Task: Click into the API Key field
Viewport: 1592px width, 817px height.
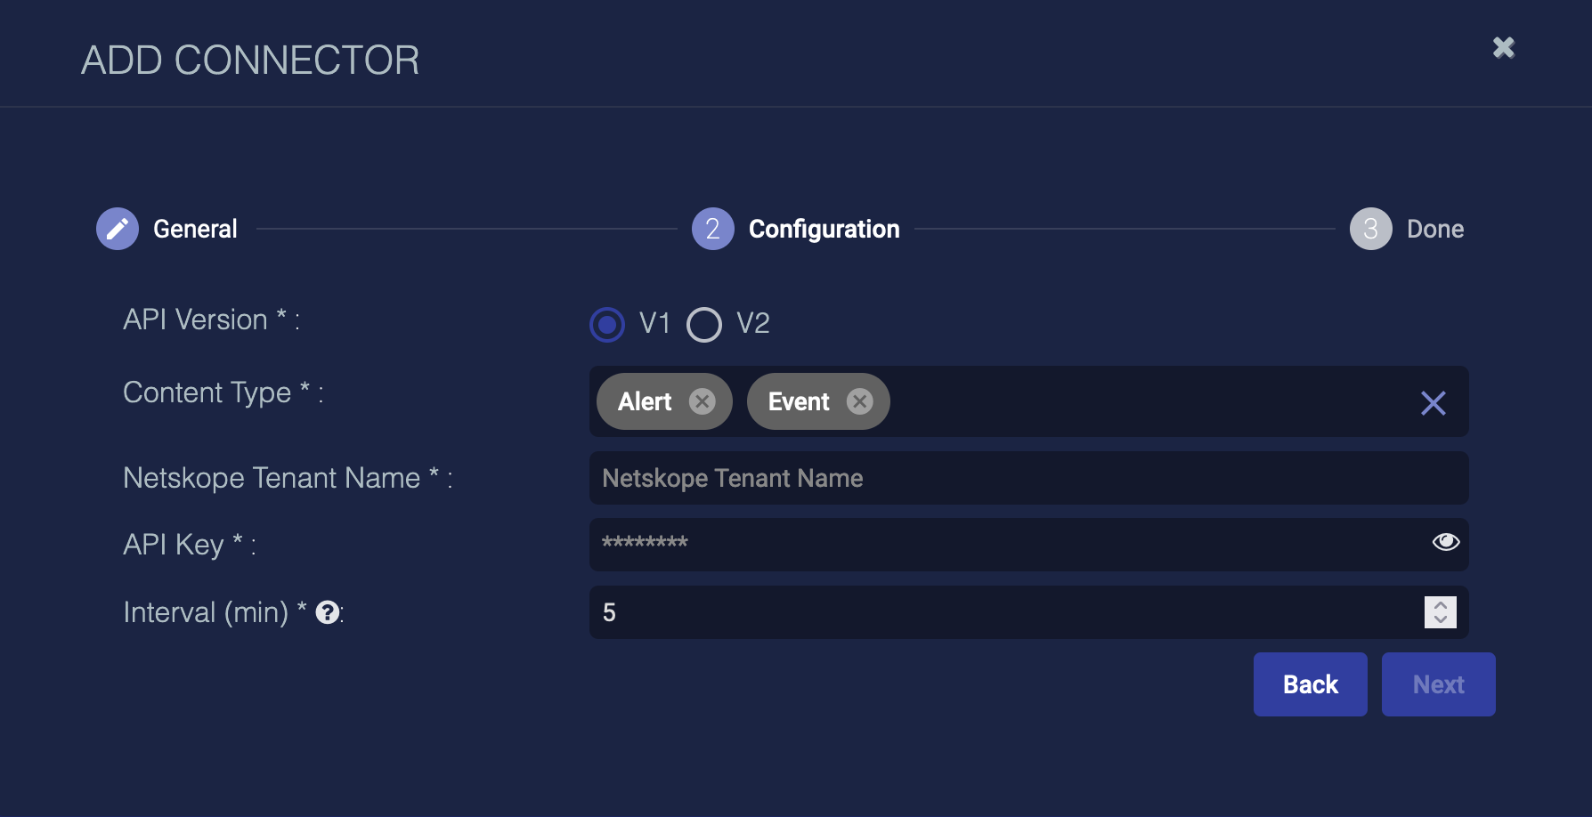Action: [x=1006, y=544]
